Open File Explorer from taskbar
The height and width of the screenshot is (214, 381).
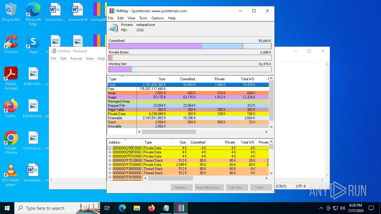[x=137, y=208]
